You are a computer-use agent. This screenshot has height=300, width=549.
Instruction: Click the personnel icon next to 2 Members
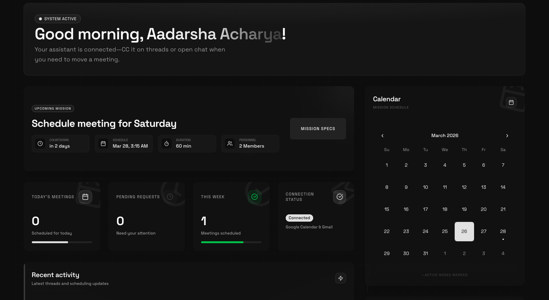(x=230, y=144)
